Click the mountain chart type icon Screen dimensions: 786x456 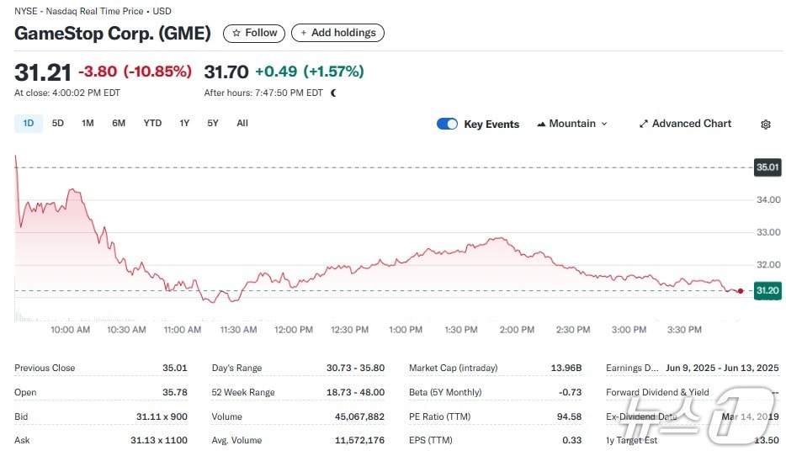click(541, 124)
